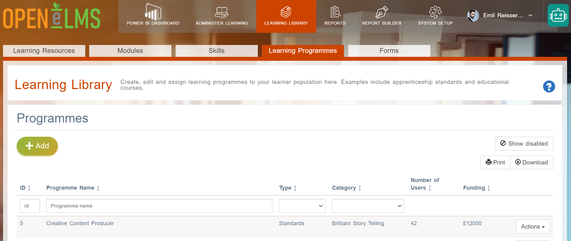Sort by Programme Name arrows
Screen dimensions: 571x241
click(98, 188)
